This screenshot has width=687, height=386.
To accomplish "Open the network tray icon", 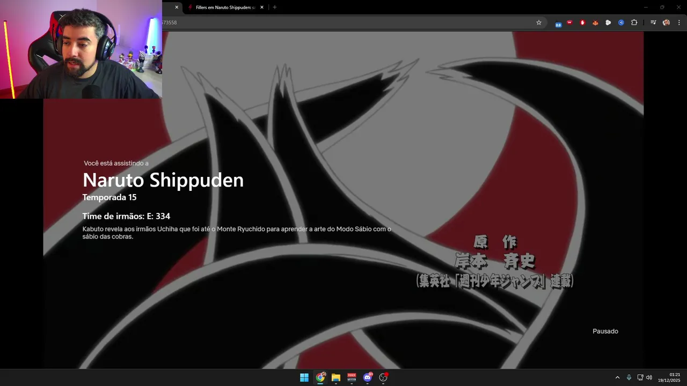I will [640, 377].
